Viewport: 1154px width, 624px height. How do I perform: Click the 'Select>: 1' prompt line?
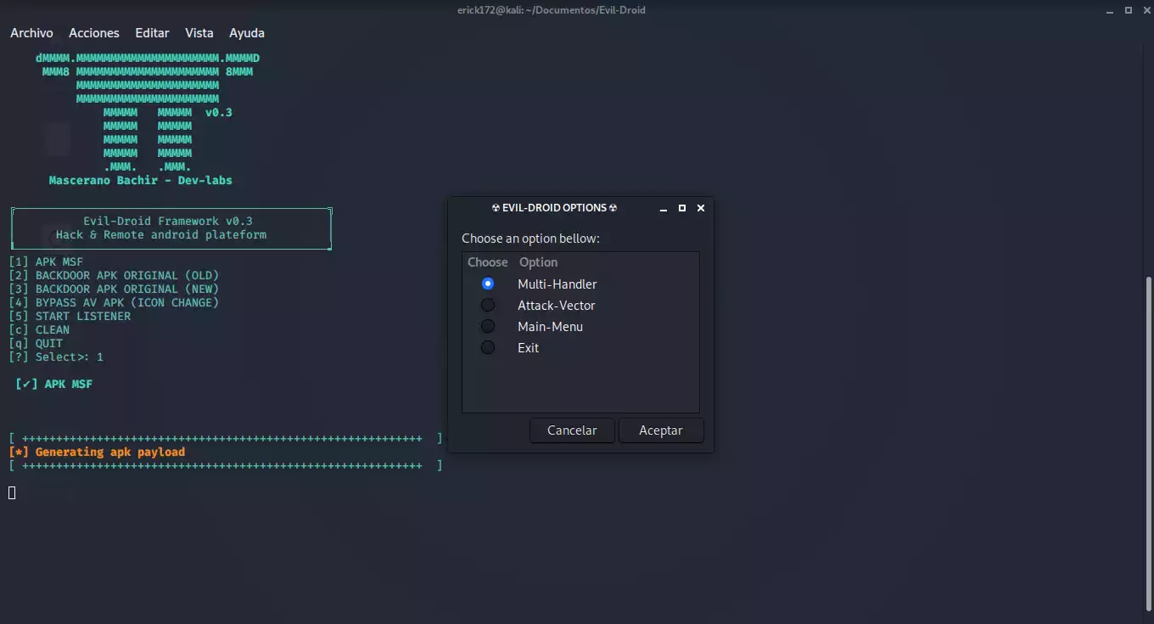56,357
